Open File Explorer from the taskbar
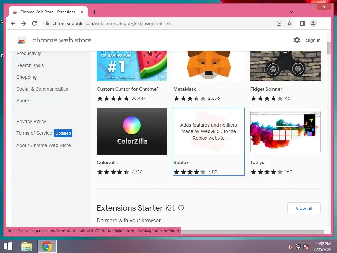The width and height of the screenshot is (337, 253). click(26, 246)
